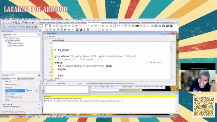Click the green Run arrow icon
The width and height of the screenshot is (217, 122).
(19, 27)
